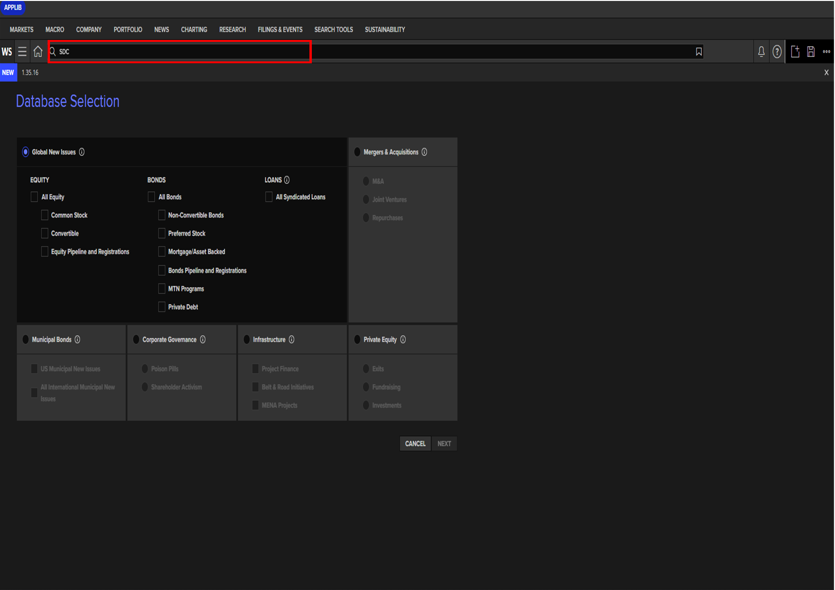Click the Home icon in toolbar

pyautogui.click(x=38, y=51)
